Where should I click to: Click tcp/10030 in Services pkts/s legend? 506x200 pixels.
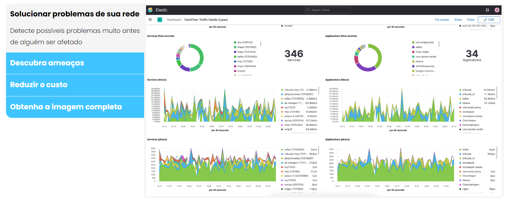pos(299,180)
